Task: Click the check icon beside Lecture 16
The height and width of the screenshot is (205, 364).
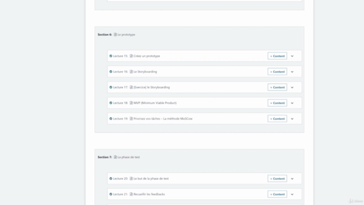Action: click(x=111, y=72)
